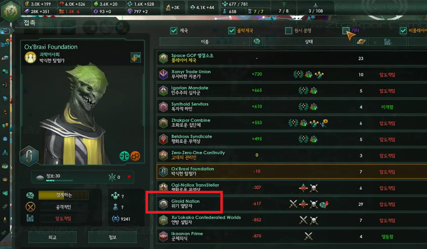Open the 외교 diplomacy button
The width and height of the screenshot is (427, 249).
pos(53,237)
